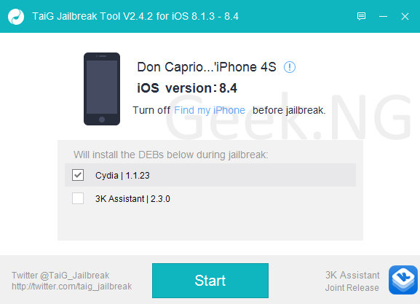Image resolution: width=420 pixels, height=304 pixels.
Task: Click the iPhone device illustration
Action: pos(102,89)
